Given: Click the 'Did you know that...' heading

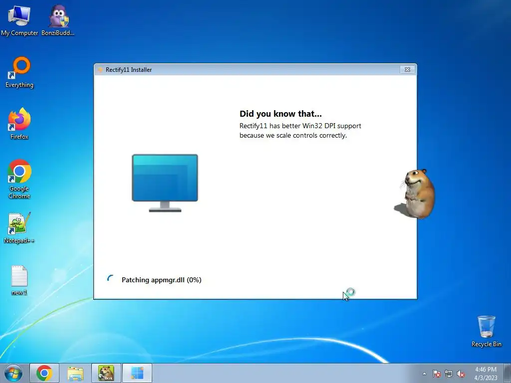Looking at the screenshot, I should 280,114.
